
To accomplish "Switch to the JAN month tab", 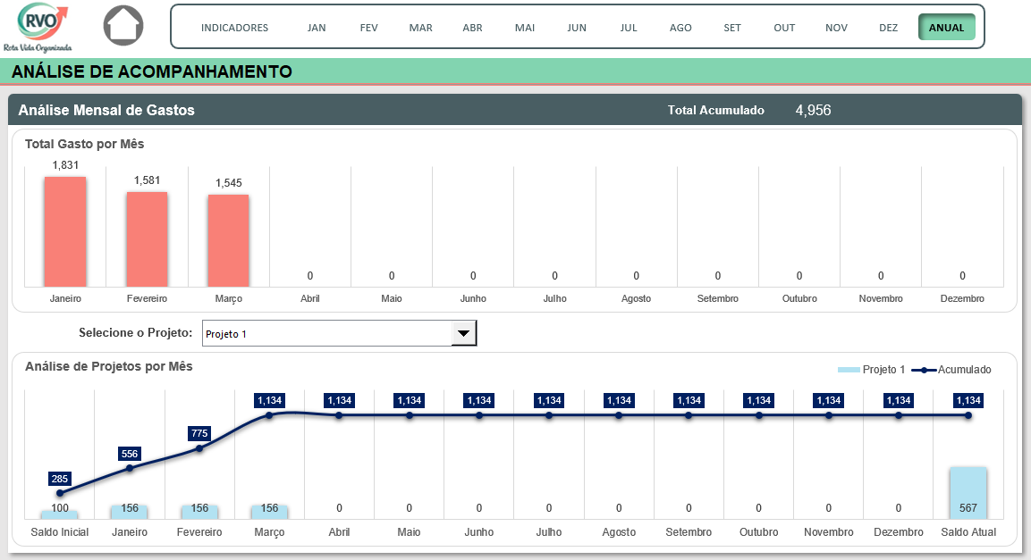I will coord(317,28).
